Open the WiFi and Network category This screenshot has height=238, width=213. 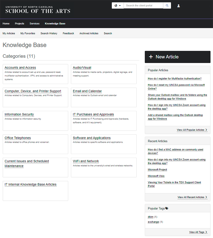[85, 161]
